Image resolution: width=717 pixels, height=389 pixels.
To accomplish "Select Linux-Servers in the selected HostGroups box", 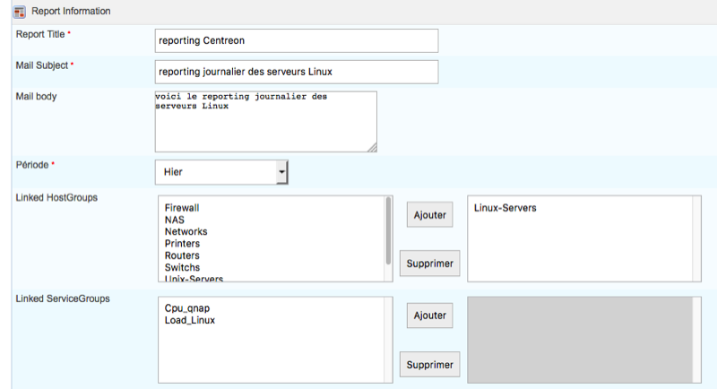I will click(x=505, y=208).
